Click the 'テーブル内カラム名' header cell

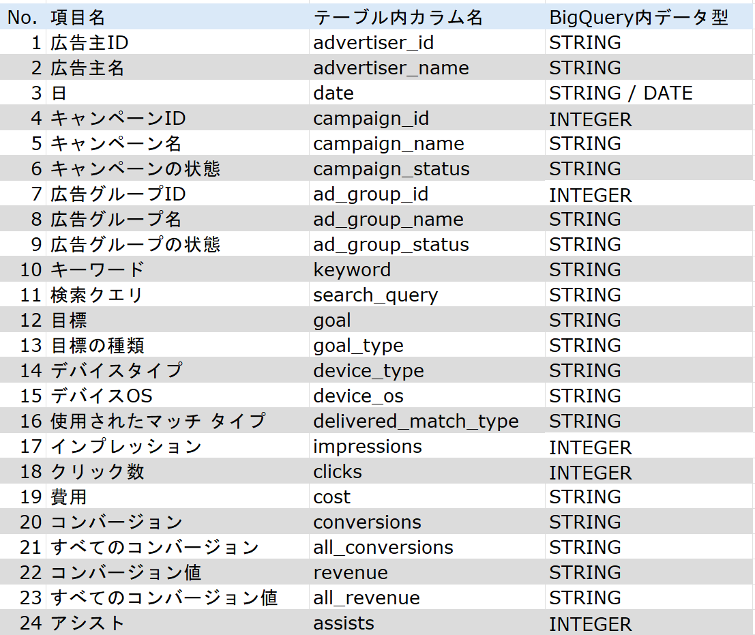coord(427,17)
